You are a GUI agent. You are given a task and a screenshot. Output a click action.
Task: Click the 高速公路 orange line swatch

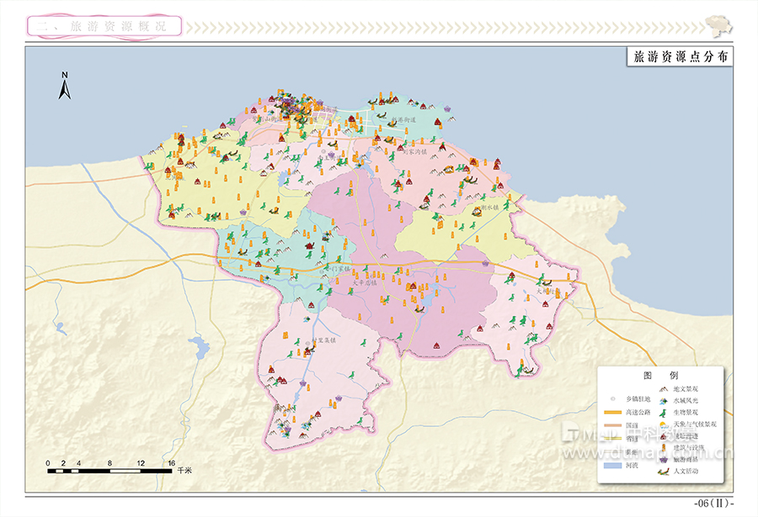pyautogui.click(x=615, y=413)
